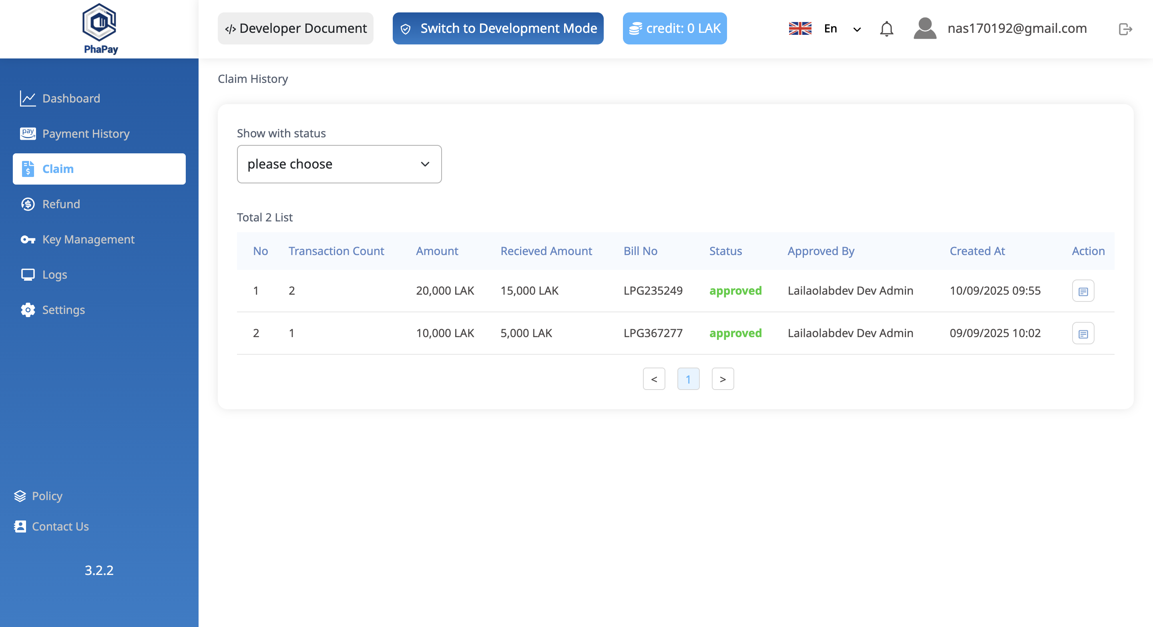1153x627 pixels.
Task: Click the Key Management key icon
Action: tap(28, 239)
